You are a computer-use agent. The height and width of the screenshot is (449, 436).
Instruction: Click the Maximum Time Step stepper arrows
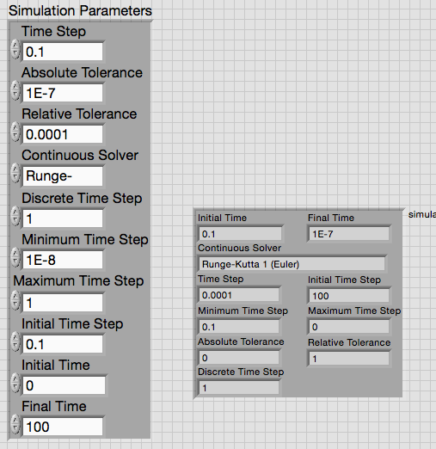15,300
